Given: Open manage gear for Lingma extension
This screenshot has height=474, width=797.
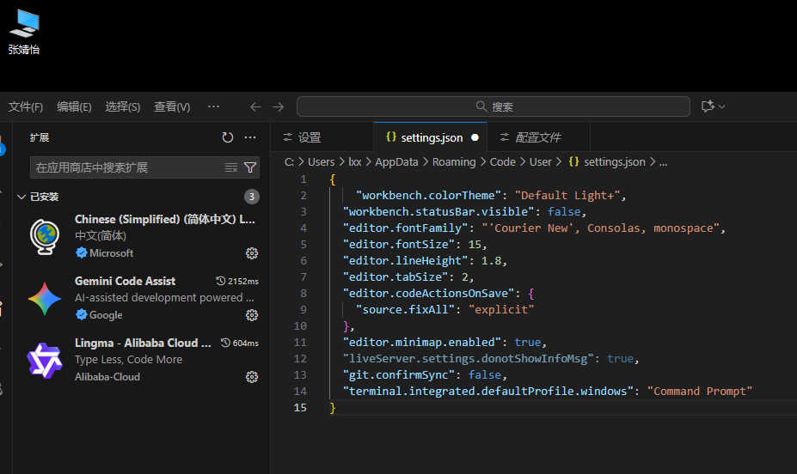Looking at the screenshot, I should coord(252,377).
